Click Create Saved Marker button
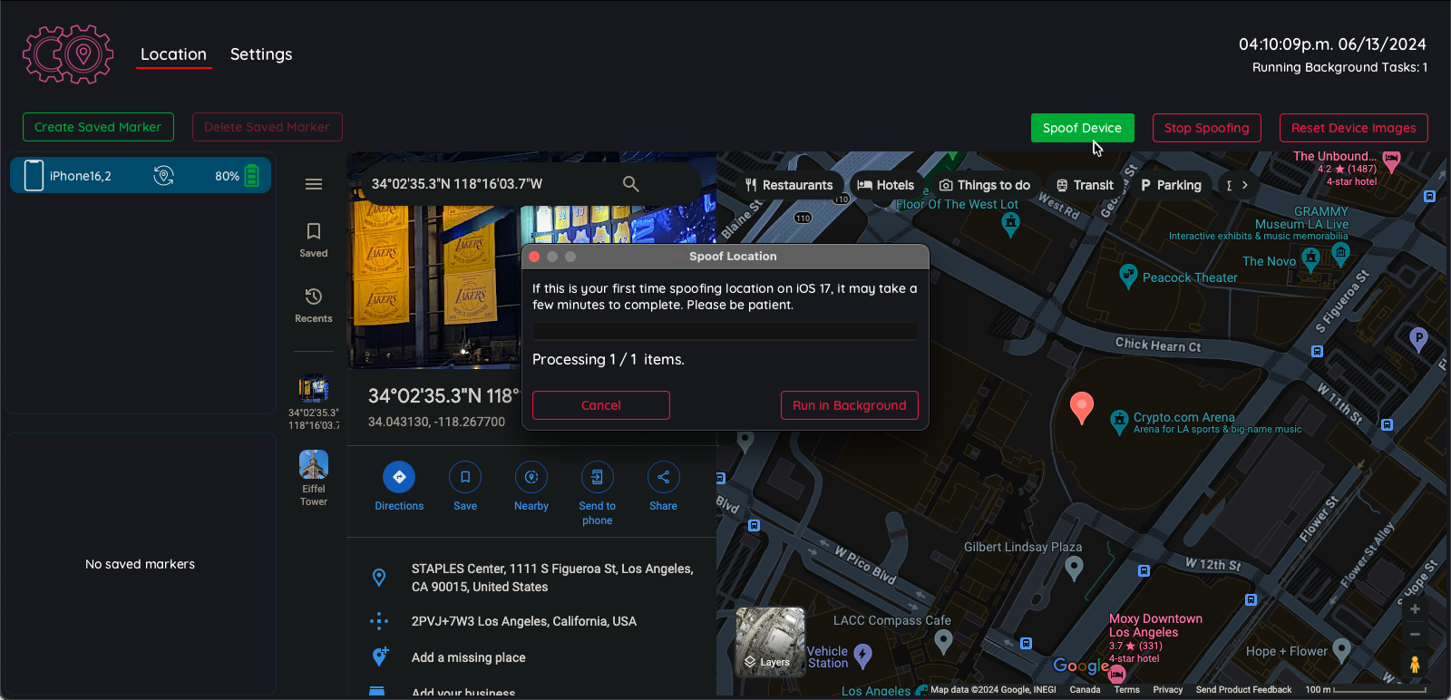 click(98, 127)
